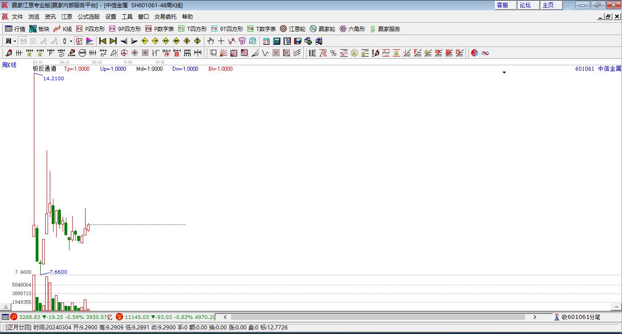Open the 9T四方形 tool
The height and width of the screenshot is (334, 622).
tap(227, 29)
